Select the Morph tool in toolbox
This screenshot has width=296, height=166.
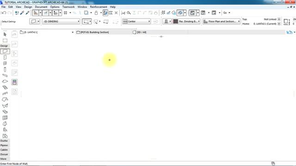point(5,124)
